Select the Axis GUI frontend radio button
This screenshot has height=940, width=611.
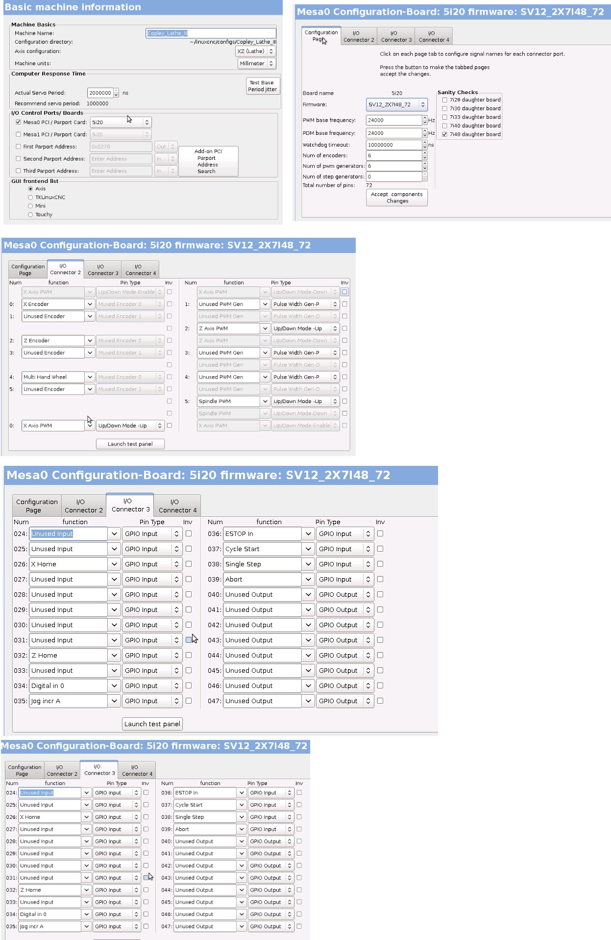[30, 189]
